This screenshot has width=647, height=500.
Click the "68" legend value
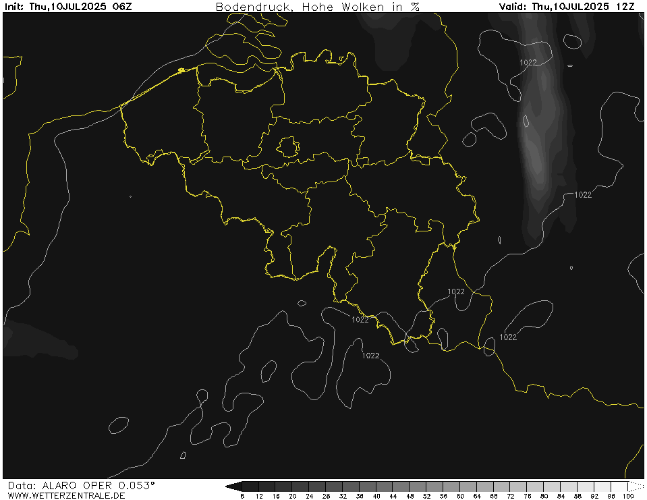[x=494, y=496]
